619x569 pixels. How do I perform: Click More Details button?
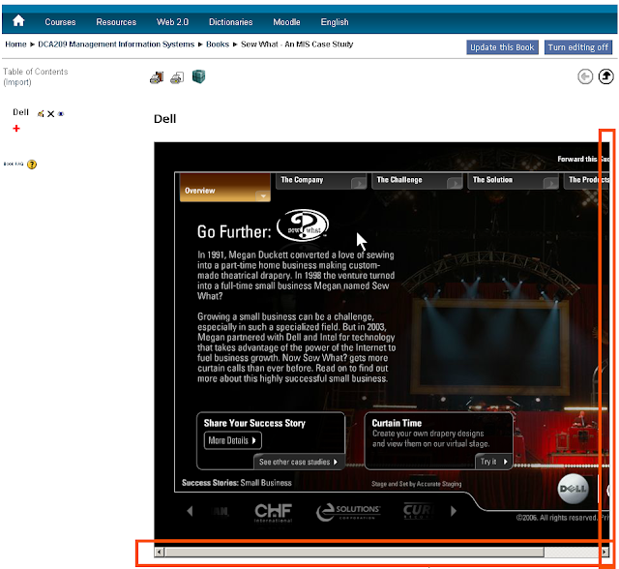pos(232,440)
